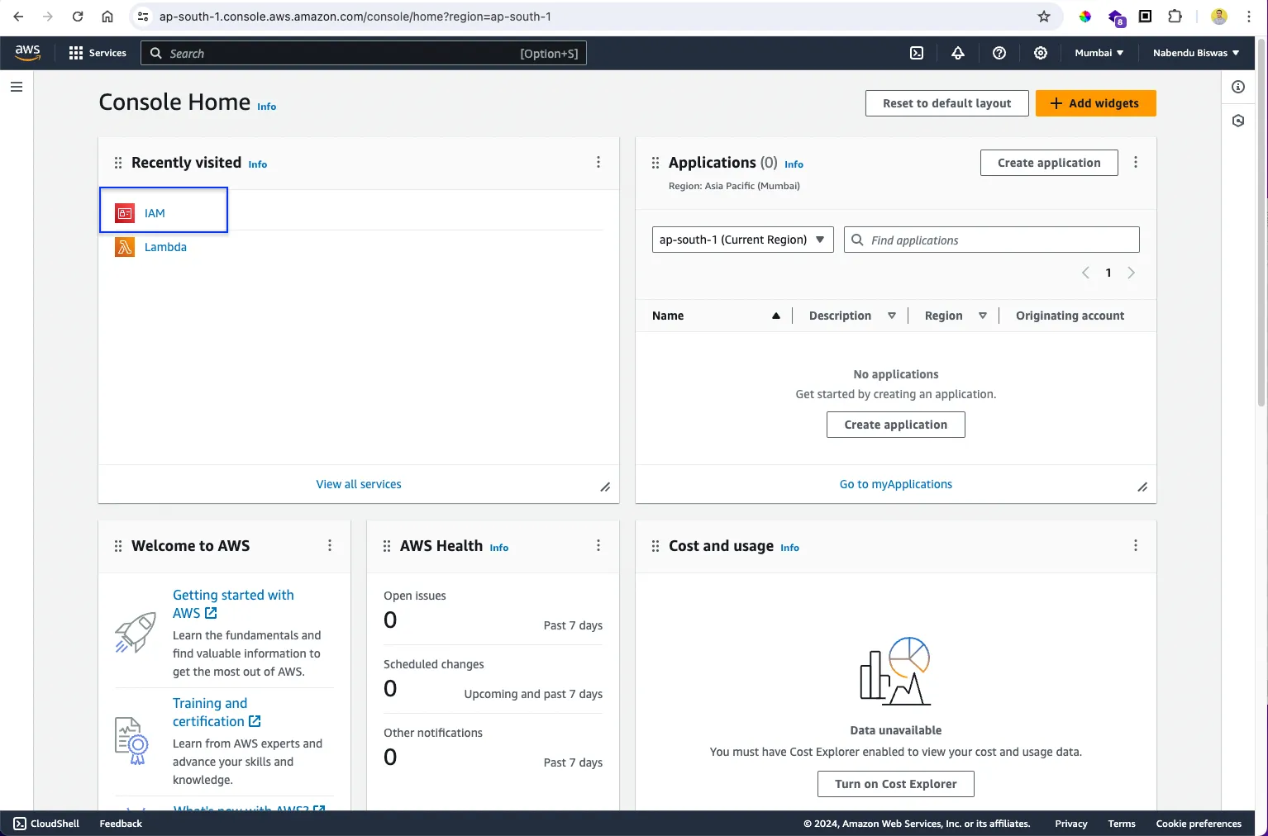
Task: Click resize handle of Applications widget
Action: click(x=1142, y=487)
